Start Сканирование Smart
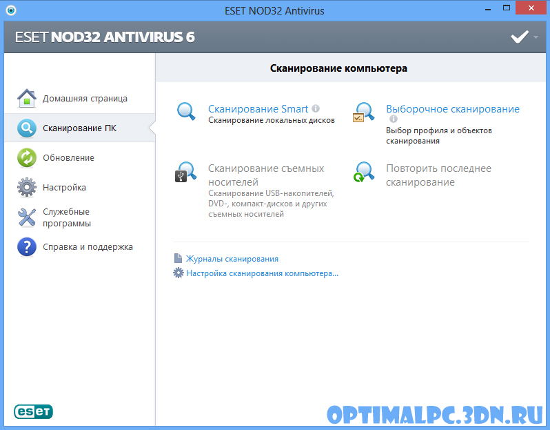The height and width of the screenshot is (430, 550). [258, 109]
